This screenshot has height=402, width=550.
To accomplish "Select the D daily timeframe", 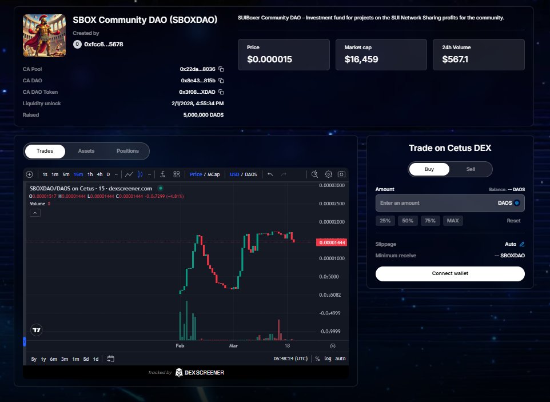I will pyautogui.click(x=109, y=174).
